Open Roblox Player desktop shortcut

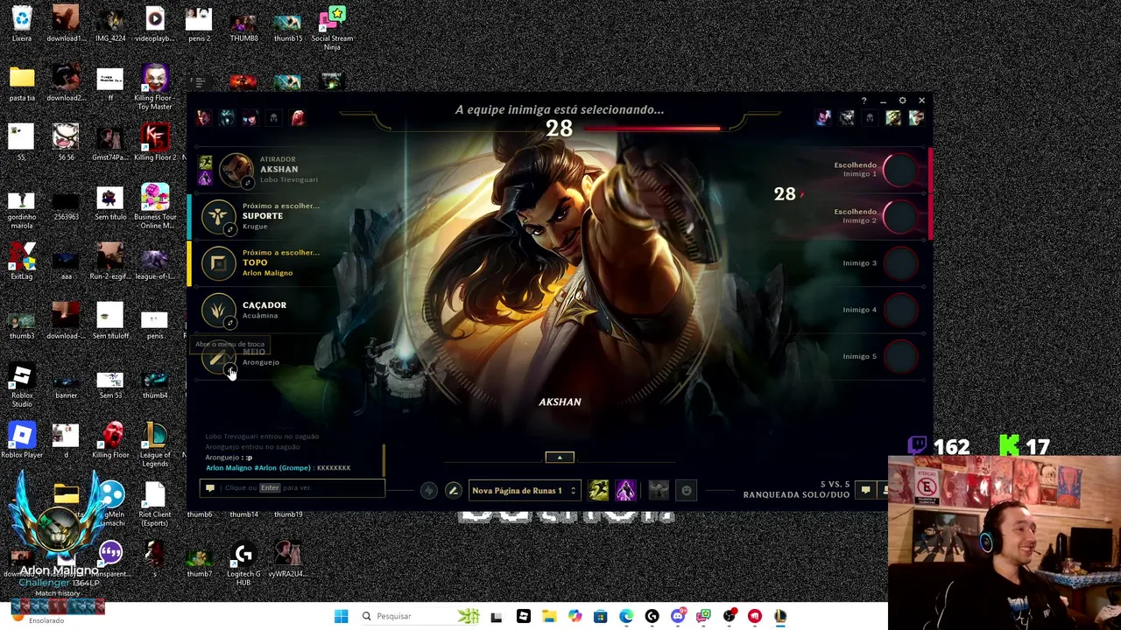22,441
